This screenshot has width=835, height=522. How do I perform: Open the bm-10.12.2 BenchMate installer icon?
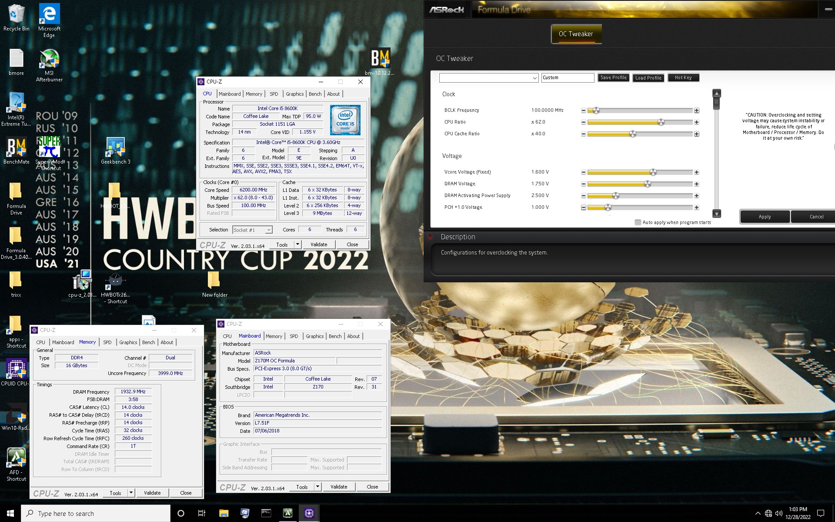[x=380, y=62]
